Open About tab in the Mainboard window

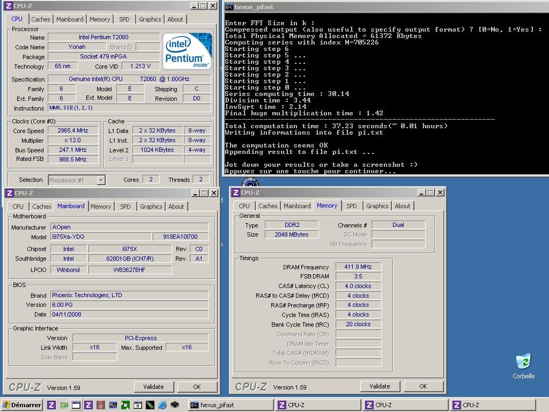(x=176, y=207)
